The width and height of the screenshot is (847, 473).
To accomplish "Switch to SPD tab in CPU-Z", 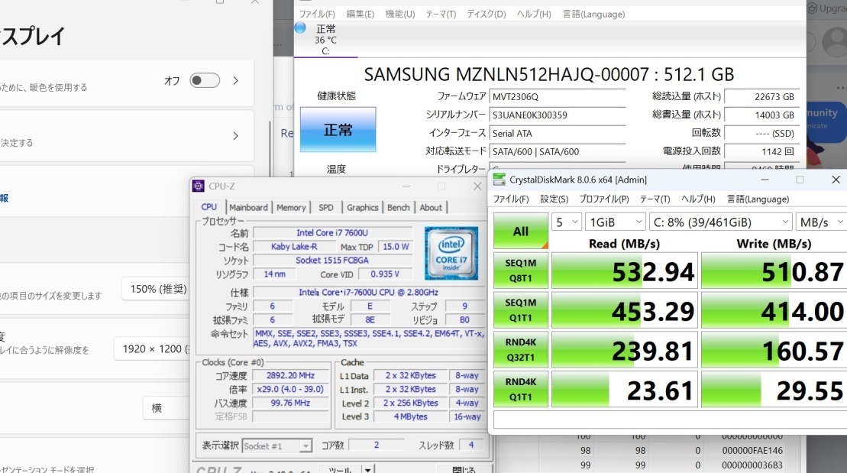I will 325,207.
